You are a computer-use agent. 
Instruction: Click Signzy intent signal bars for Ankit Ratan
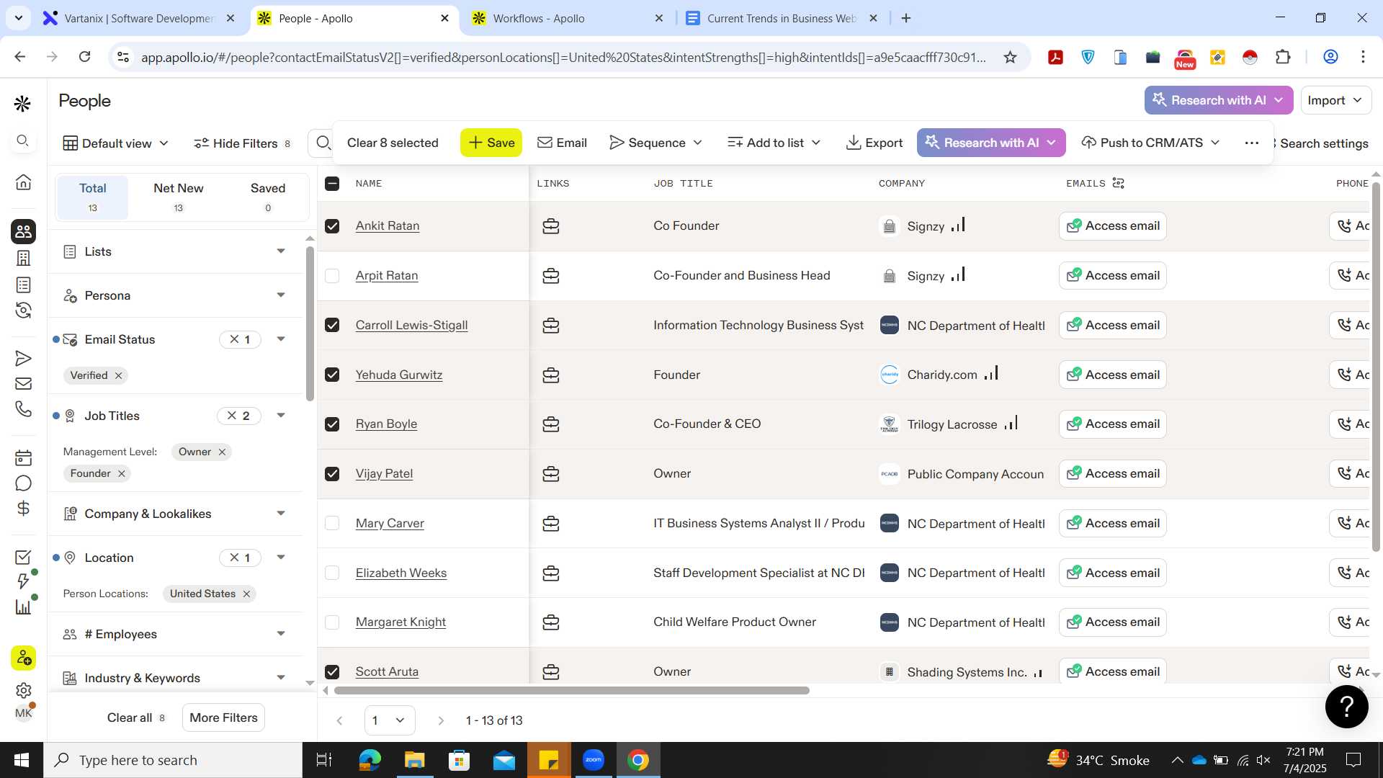(958, 225)
